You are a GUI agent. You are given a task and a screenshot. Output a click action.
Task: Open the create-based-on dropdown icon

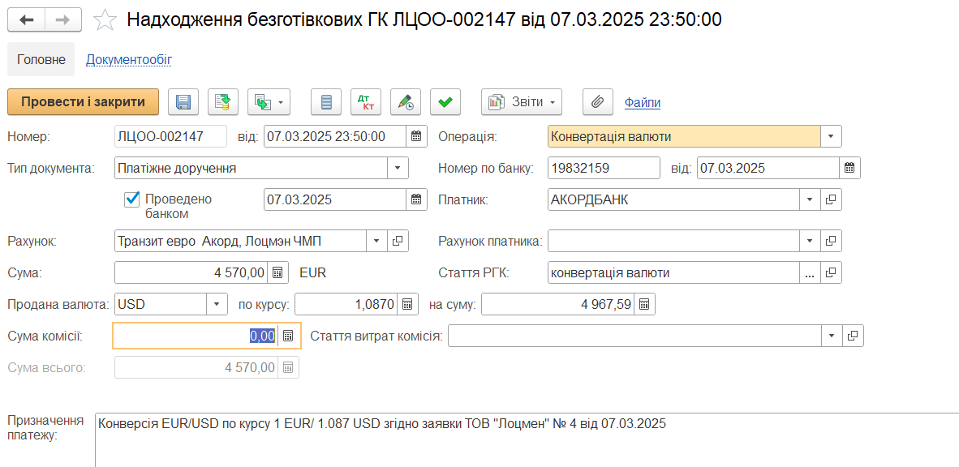pos(269,102)
